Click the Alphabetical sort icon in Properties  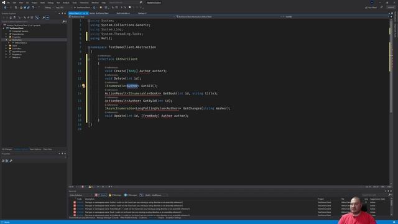pos(7,161)
